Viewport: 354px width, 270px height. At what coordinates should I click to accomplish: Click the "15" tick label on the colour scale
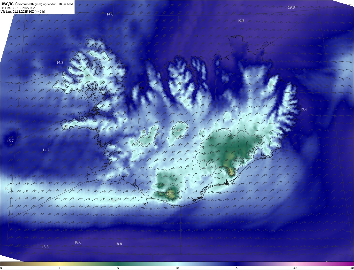[236, 268]
